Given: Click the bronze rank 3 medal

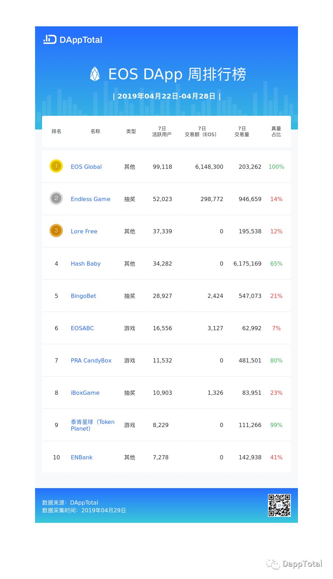Looking at the screenshot, I should [x=56, y=231].
